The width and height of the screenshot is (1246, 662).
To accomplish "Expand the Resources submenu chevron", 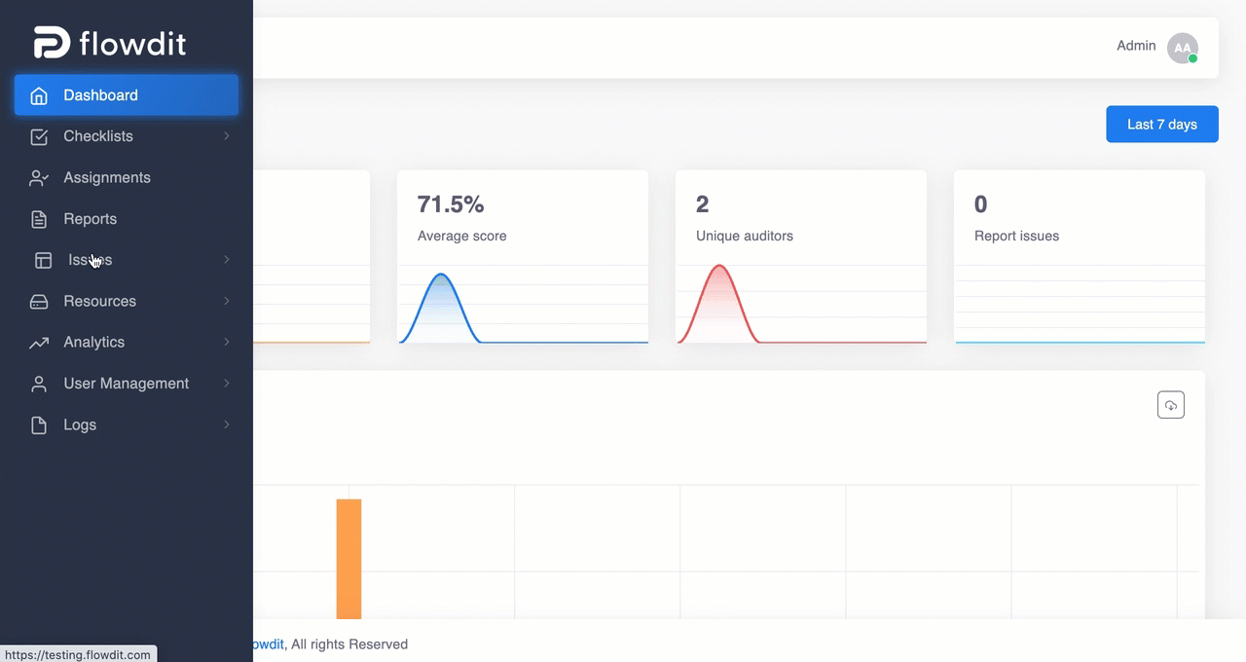I will tap(226, 301).
